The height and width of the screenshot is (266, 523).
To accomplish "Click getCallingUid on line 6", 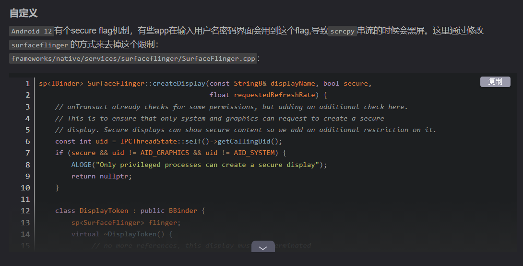I will click(x=244, y=141).
